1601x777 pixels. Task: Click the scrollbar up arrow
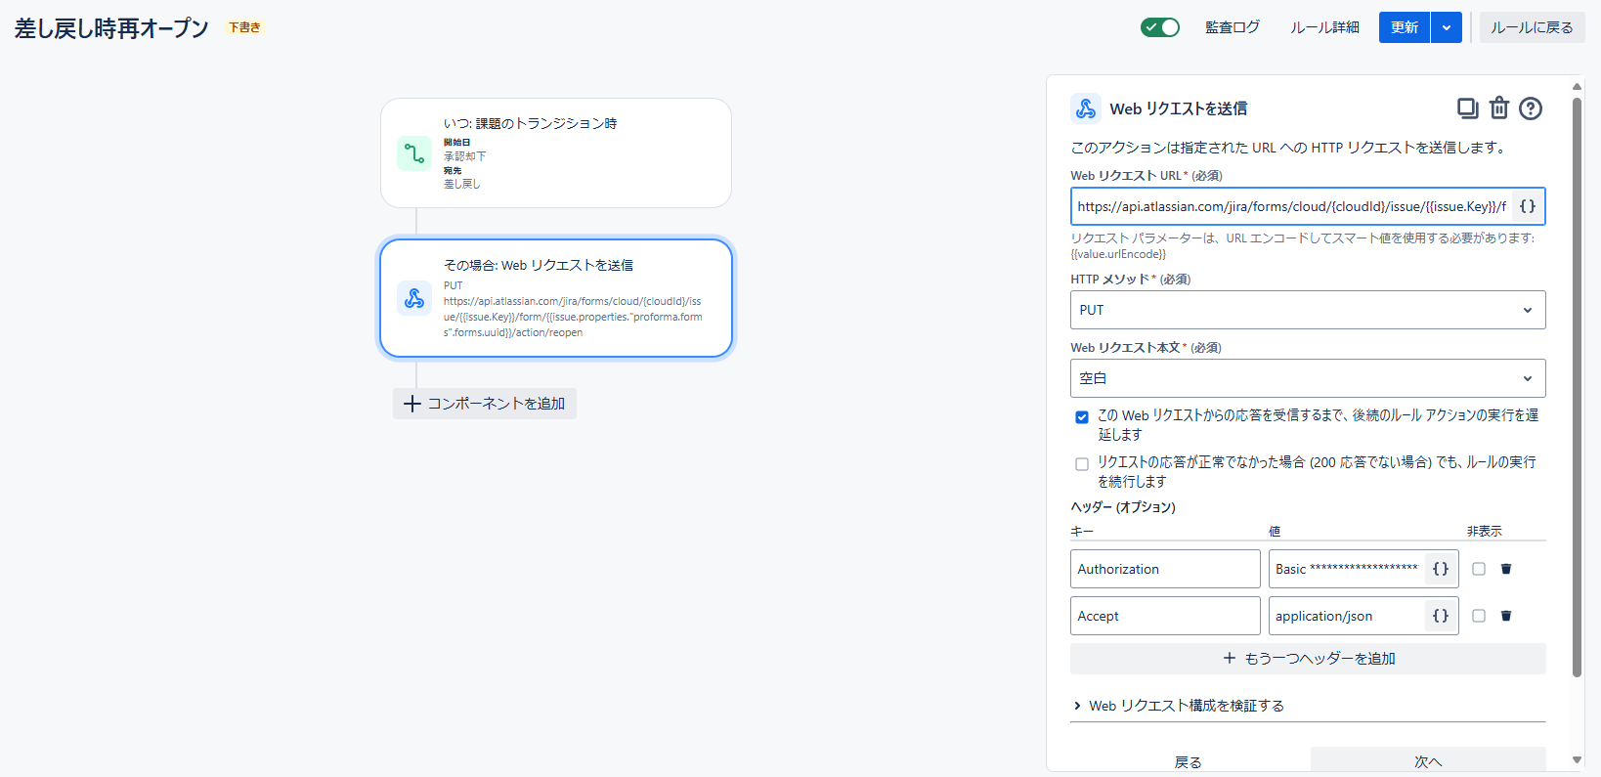pos(1577,87)
